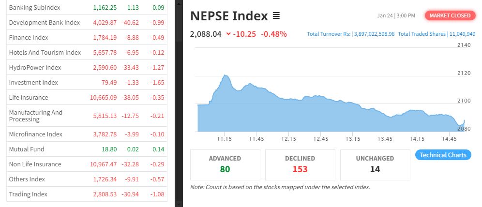Click the red down-chevron next to -10.25
The height and width of the screenshot is (207, 482).
[228, 34]
